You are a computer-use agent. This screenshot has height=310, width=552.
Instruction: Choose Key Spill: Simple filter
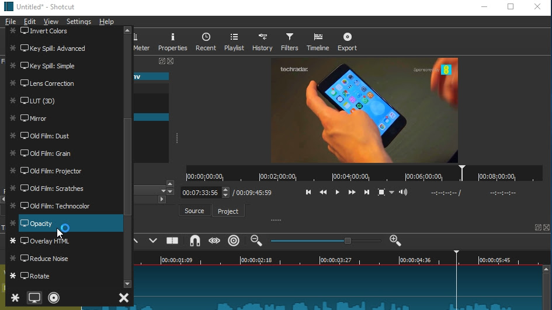click(71, 66)
